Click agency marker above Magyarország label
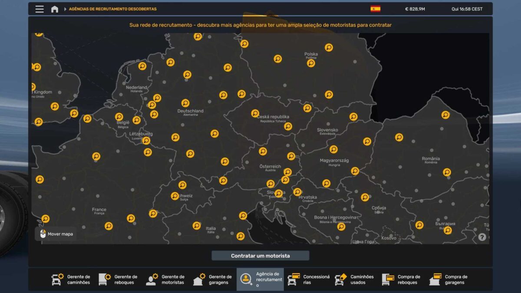The height and width of the screenshot is (293, 521). click(333, 149)
